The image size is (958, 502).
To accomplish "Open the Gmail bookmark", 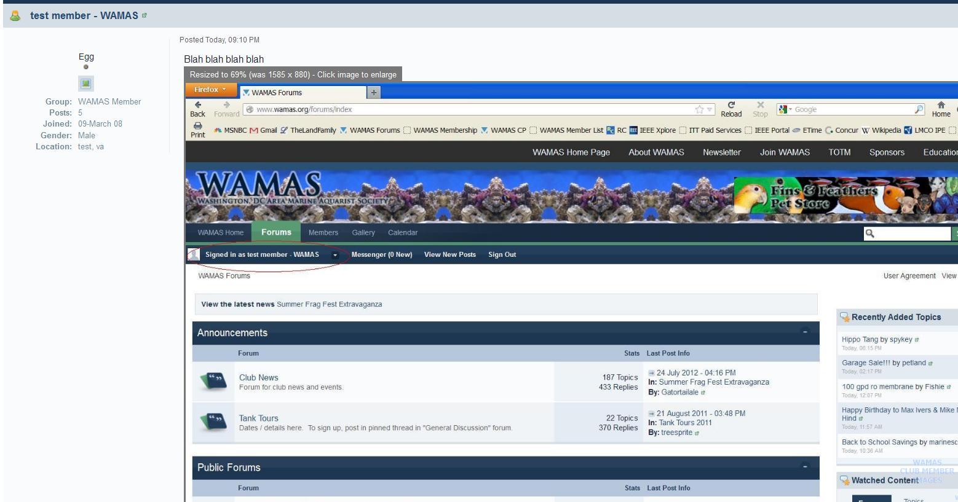I will pos(263,130).
